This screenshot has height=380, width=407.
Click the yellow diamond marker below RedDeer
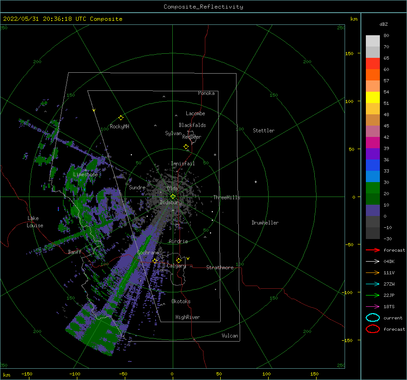point(186,147)
